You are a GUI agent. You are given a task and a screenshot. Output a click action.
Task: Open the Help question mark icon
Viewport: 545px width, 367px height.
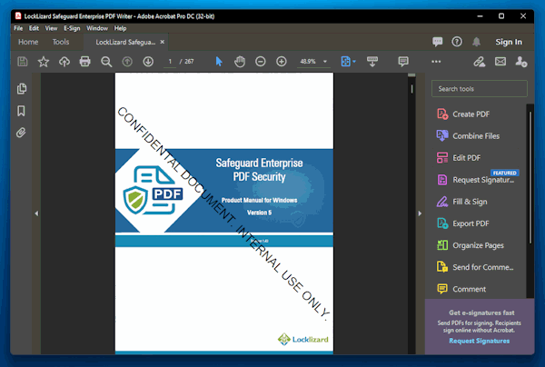tap(457, 42)
